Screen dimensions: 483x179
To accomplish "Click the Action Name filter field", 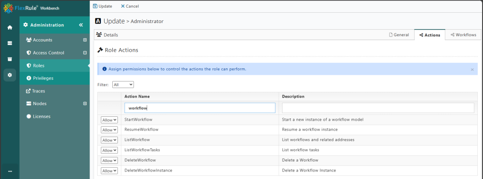I will pyautogui.click(x=200, y=108).
